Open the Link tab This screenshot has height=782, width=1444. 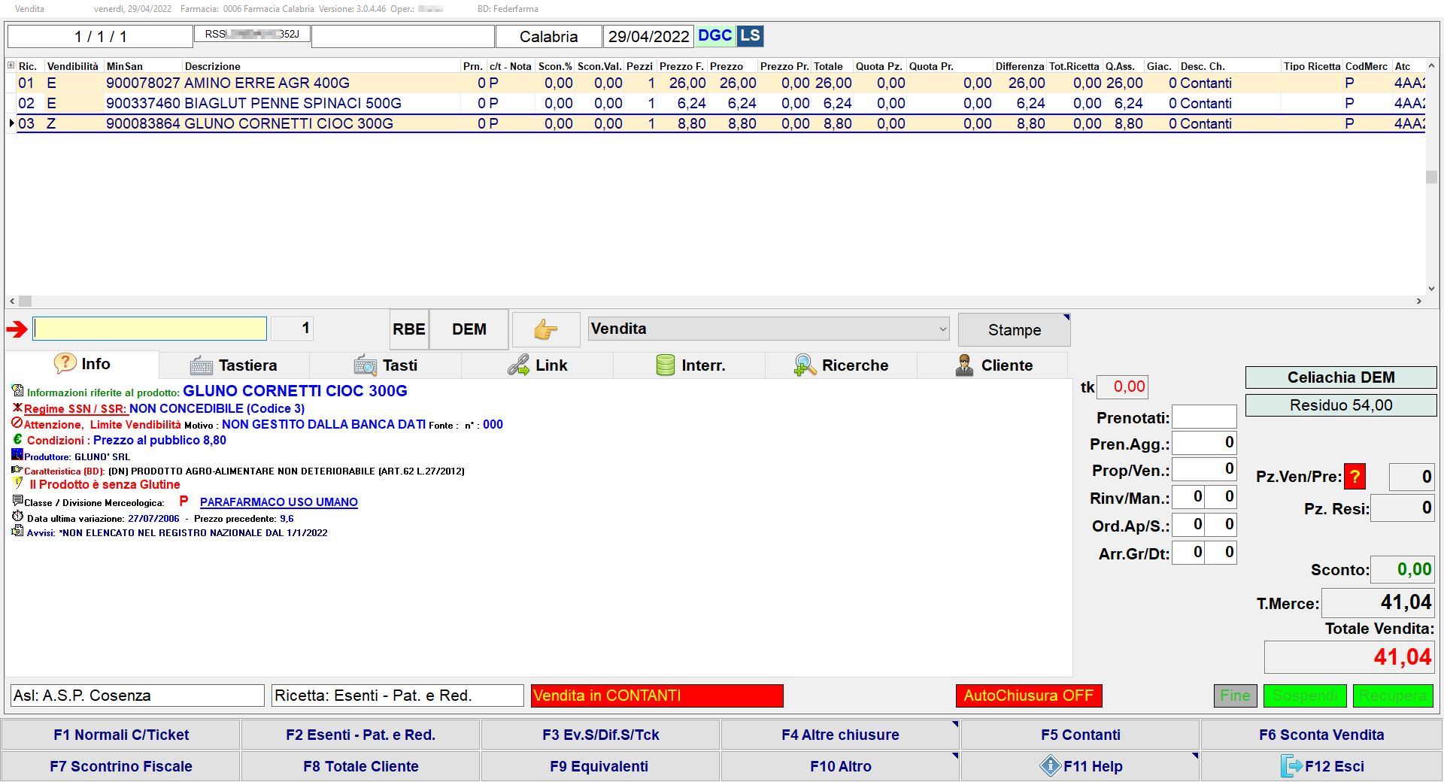point(537,365)
